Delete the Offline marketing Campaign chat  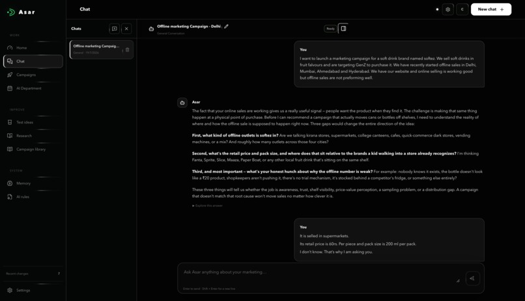click(127, 50)
